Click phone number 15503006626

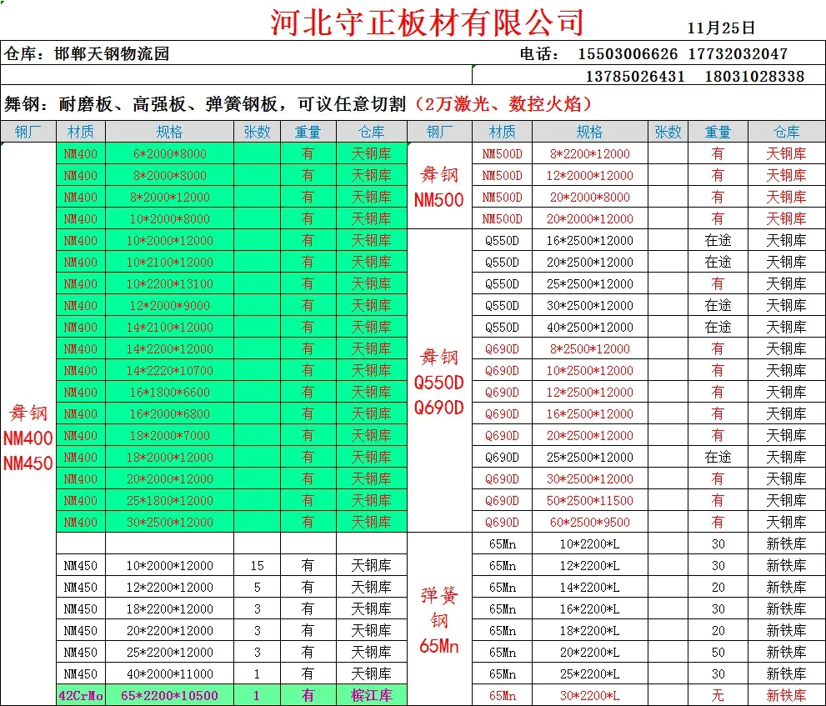click(628, 53)
